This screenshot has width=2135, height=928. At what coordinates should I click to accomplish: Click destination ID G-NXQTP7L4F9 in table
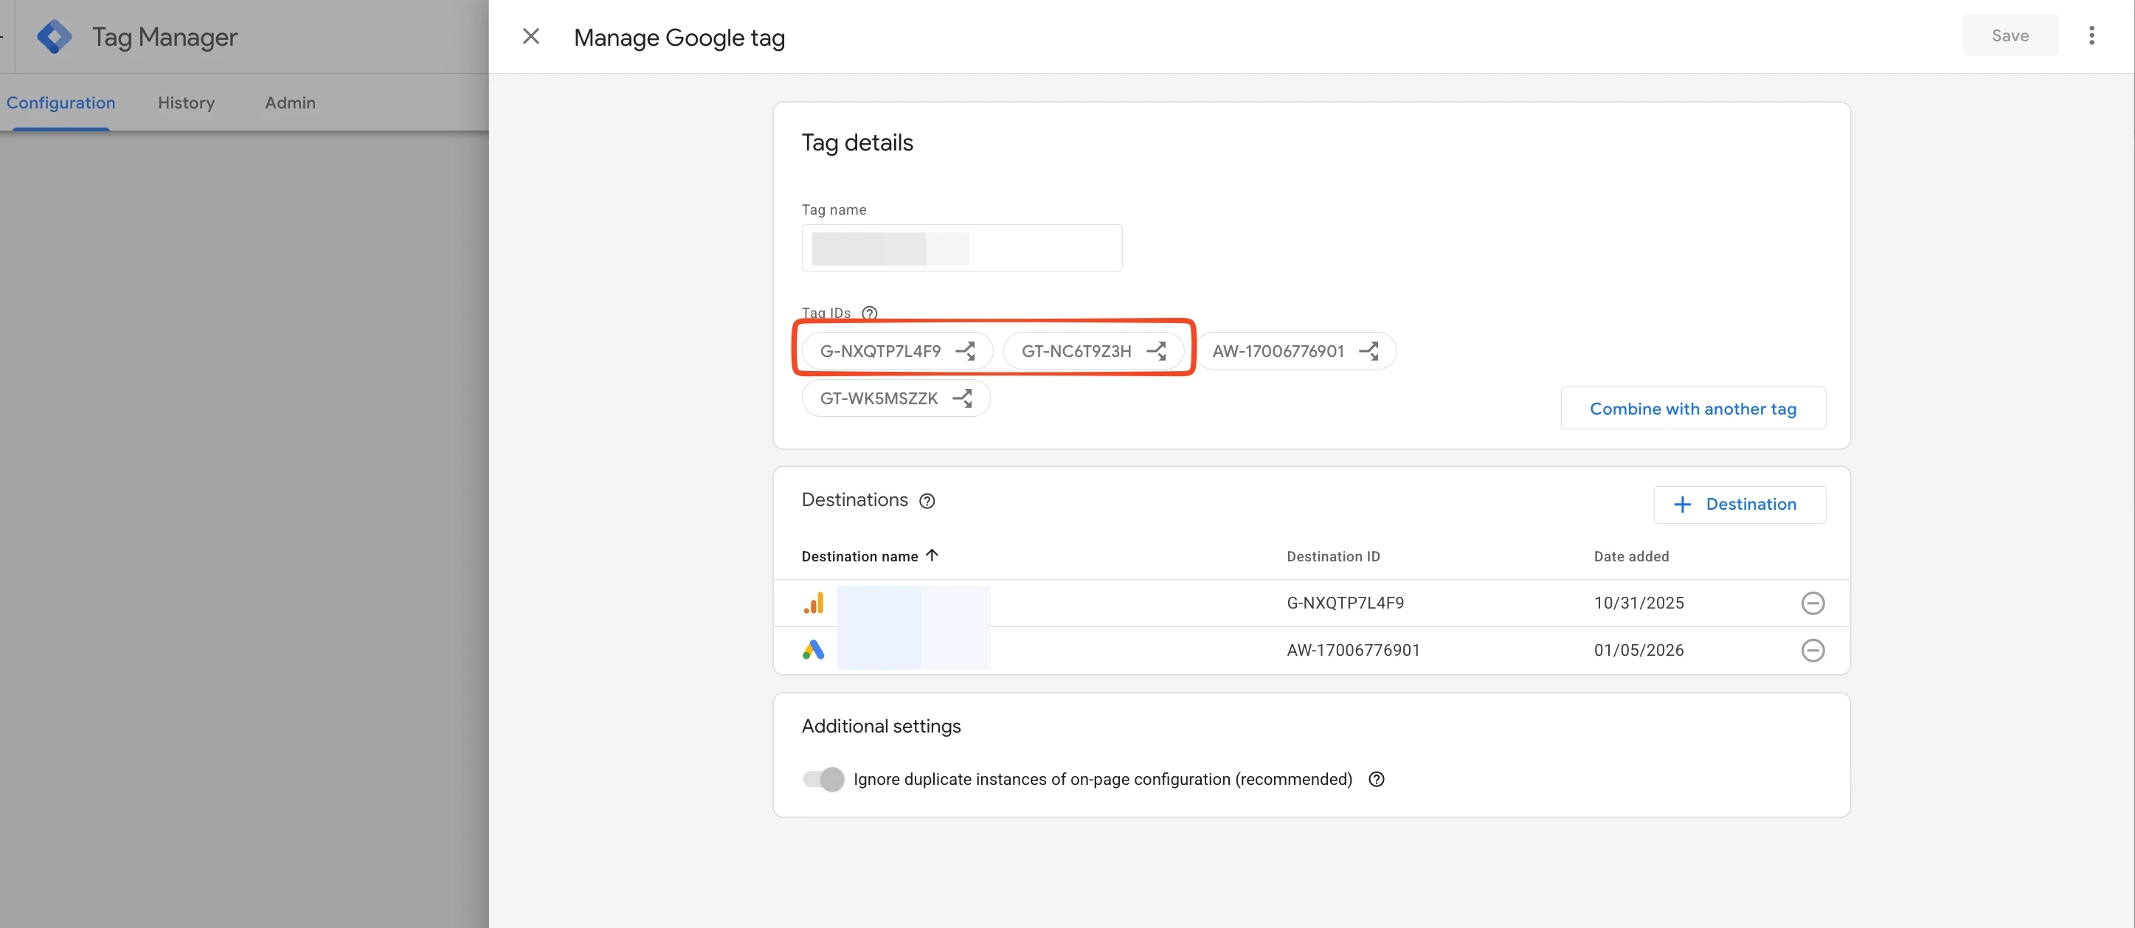point(1345,603)
